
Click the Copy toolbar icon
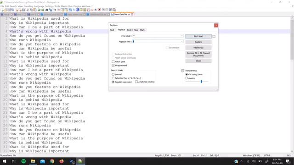[x=31, y=10]
